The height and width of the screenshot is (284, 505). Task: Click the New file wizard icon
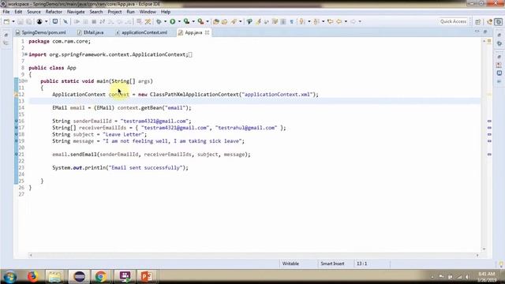click(x=6, y=21)
